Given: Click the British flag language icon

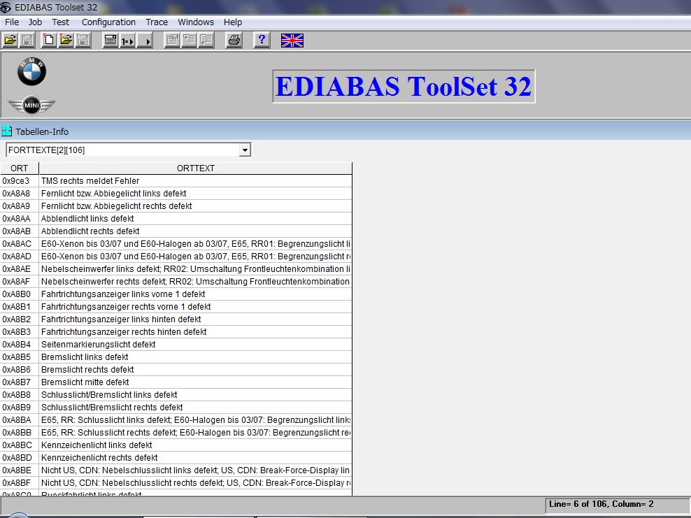Looking at the screenshot, I should [292, 41].
